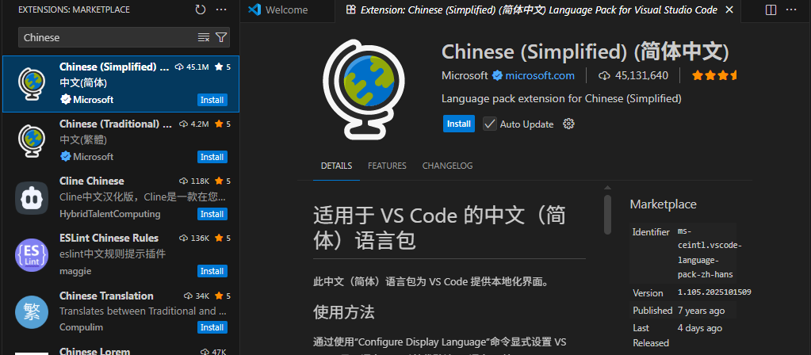The width and height of the screenshot is (811, 355).
Task: Open the microsoft.com publisher link
Action: pos(540,76)
